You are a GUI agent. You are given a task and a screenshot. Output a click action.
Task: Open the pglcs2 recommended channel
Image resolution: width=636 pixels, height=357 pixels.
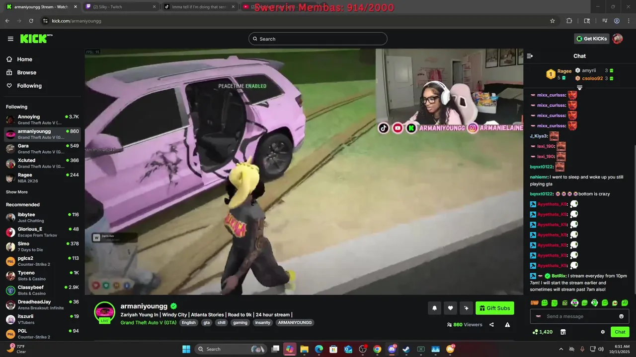tap(42, 261)
